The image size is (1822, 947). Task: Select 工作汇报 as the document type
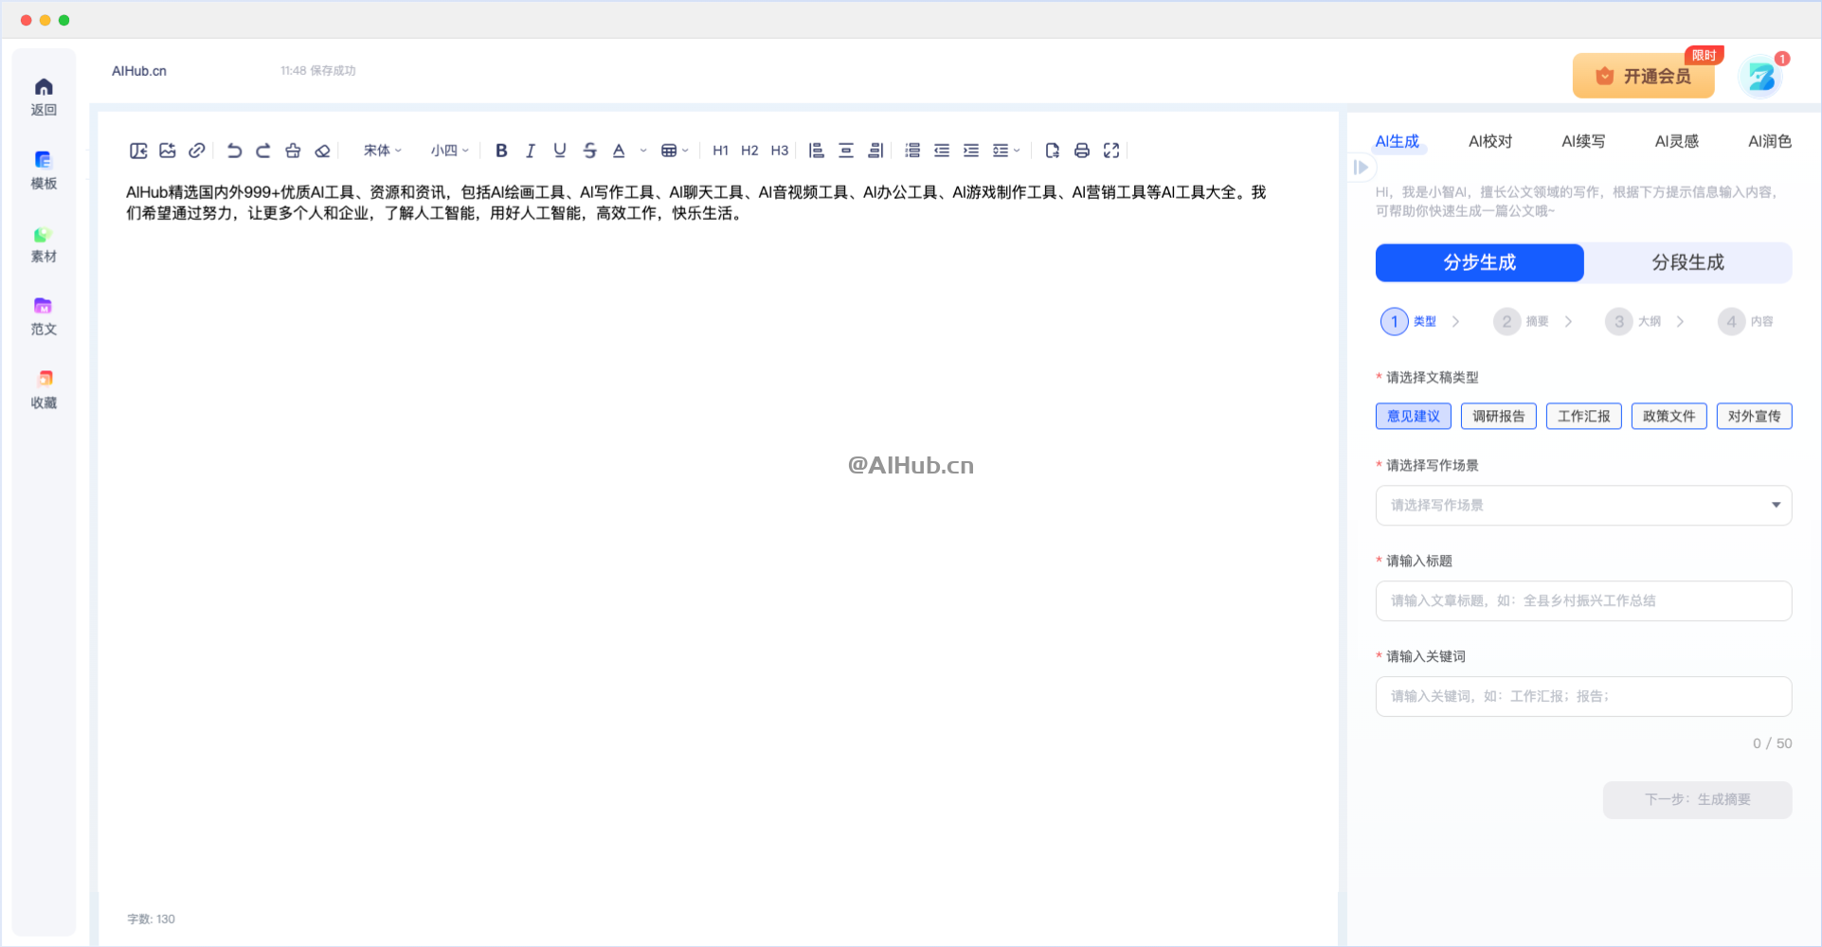[1583, 416]
